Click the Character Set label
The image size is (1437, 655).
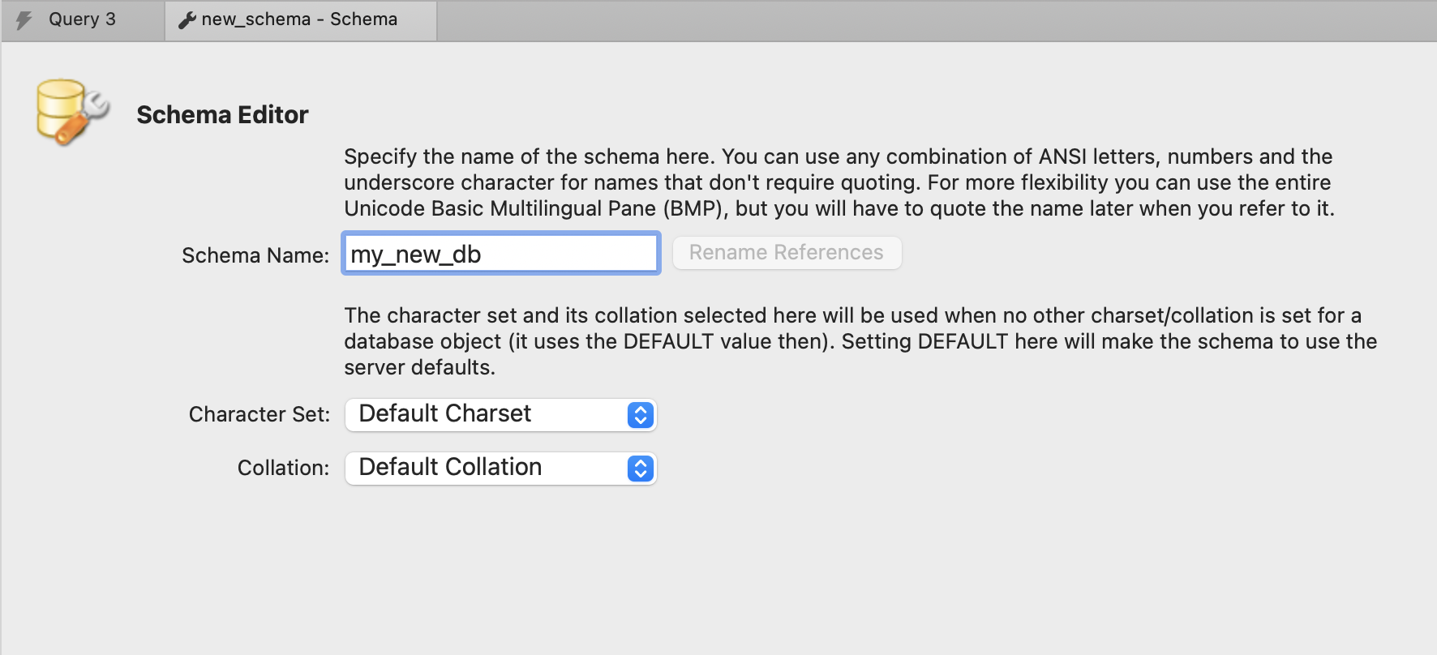[x=260, y=414]
